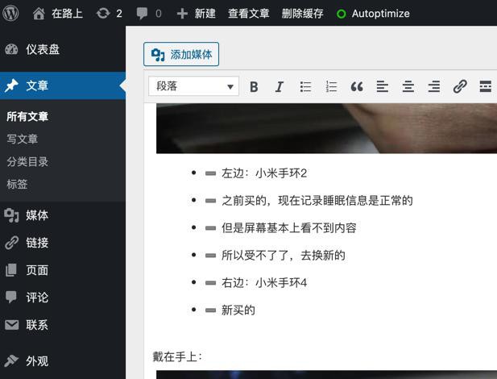Open the WordPress logo menu
497x379 pixels.
coord(10,14)
